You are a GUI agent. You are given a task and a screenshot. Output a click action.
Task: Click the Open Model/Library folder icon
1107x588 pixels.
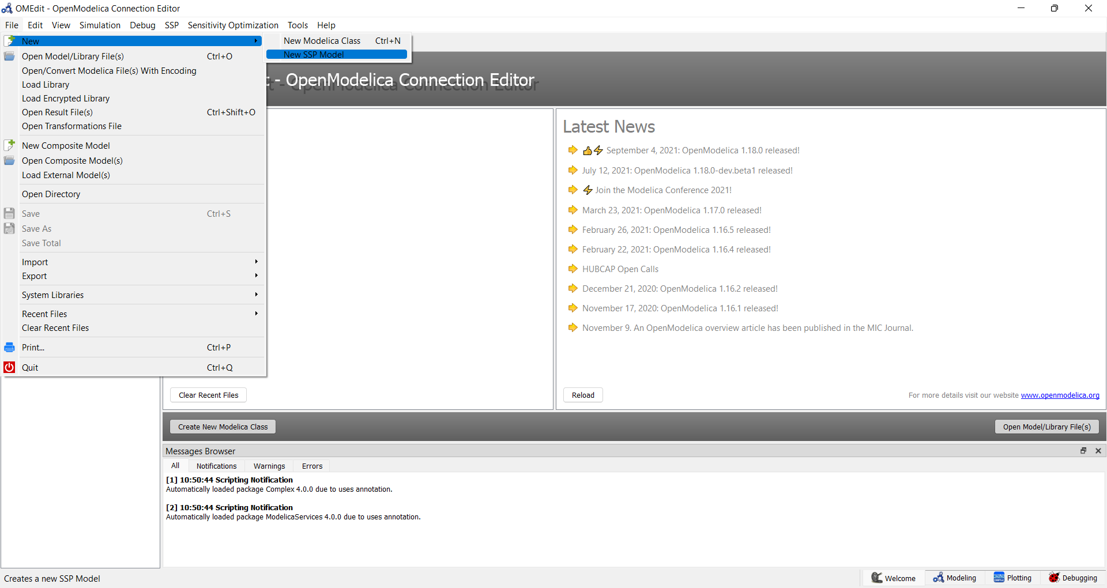tap(9, 56)
